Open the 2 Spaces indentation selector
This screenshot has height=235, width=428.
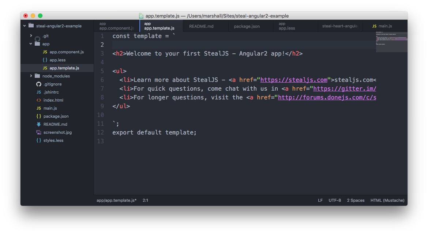pyautogui.click(x=356, y=200)
